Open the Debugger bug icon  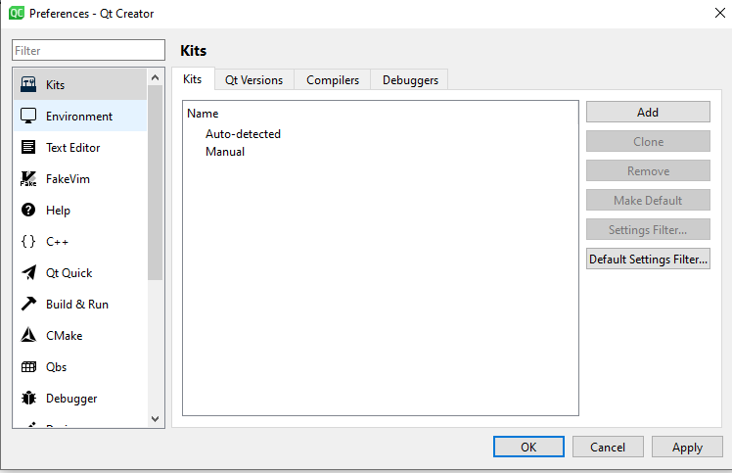pos(28,398)
